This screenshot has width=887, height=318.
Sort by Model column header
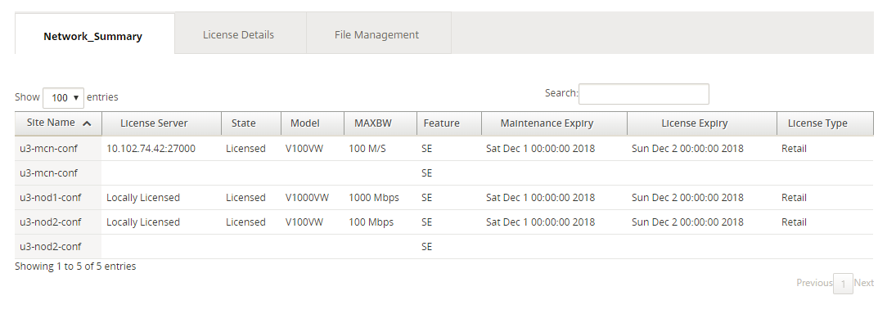[313, 123]
